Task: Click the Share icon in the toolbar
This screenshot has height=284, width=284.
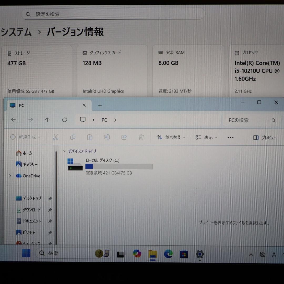Action: point(124,137)
